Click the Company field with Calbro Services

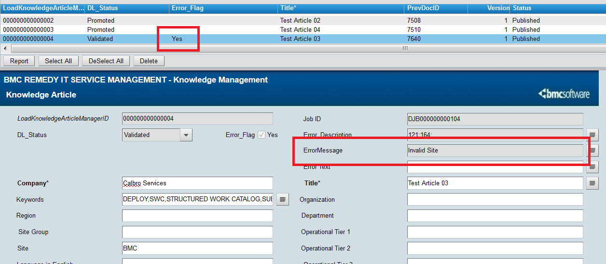[197, 183]
